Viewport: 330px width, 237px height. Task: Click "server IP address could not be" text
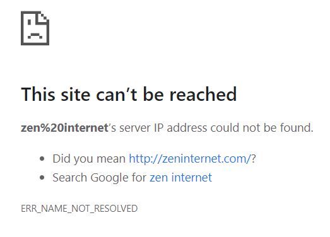pos(197,128)
